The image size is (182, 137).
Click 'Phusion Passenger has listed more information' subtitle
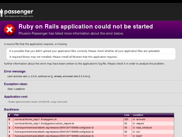(71, 33)
